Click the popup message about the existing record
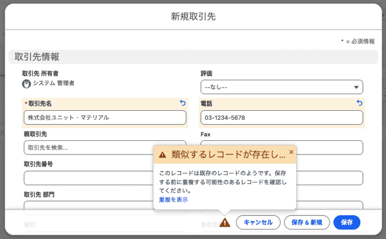 [222, 182]
